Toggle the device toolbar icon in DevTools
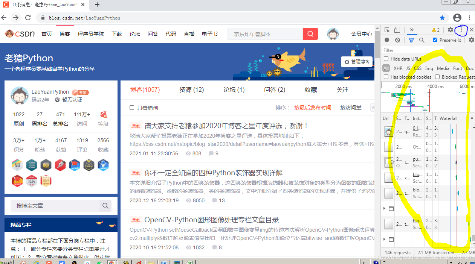 click(x=397, y=30)
